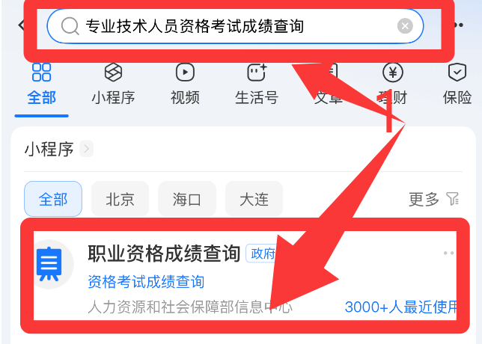
Task: Filter results by 大连
Action: click(254, 199)
